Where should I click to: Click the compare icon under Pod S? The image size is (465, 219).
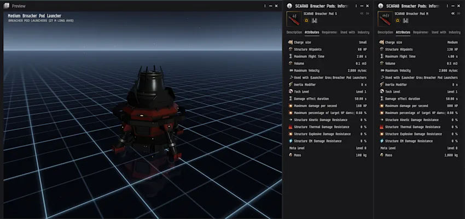(x=315, y=21)
